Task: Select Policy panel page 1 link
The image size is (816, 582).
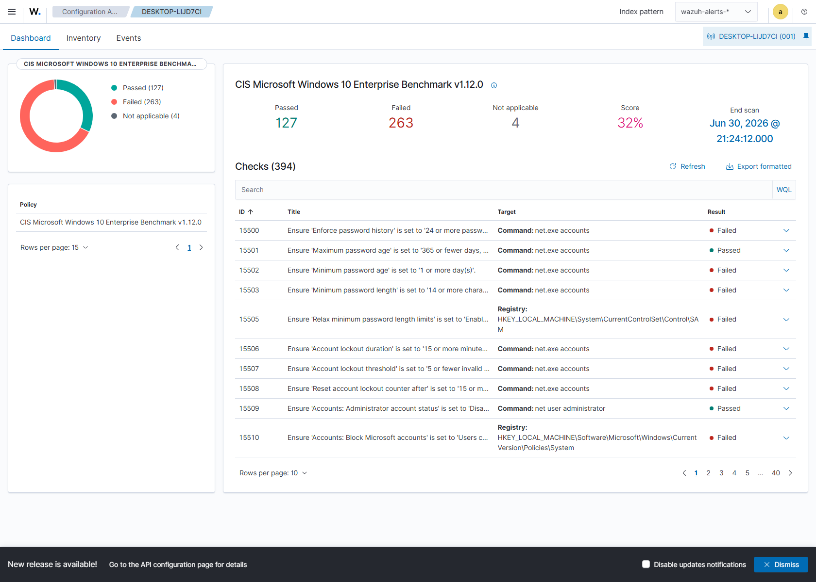Action: click(x=189, y=247)
